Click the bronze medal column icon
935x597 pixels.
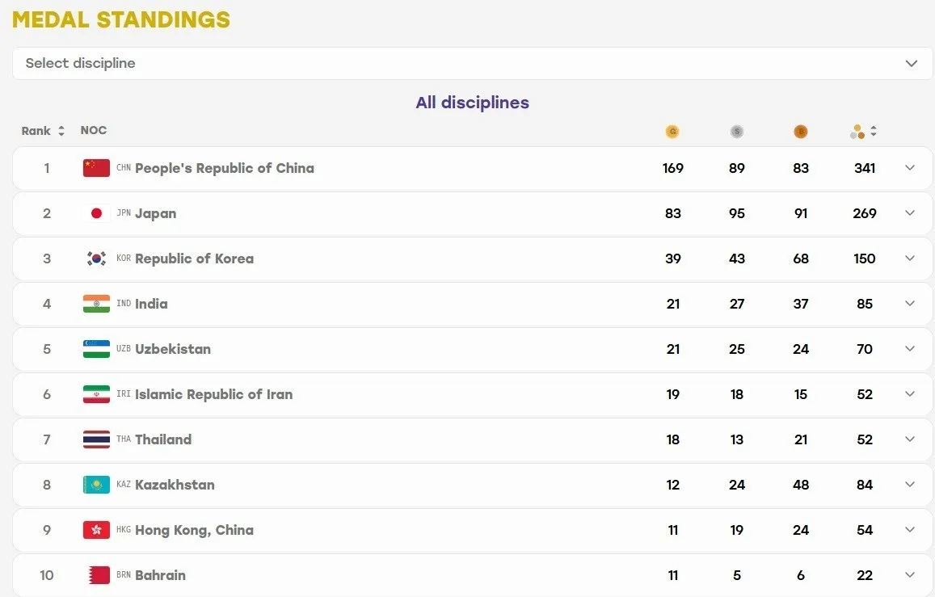[x=800, y=132]
